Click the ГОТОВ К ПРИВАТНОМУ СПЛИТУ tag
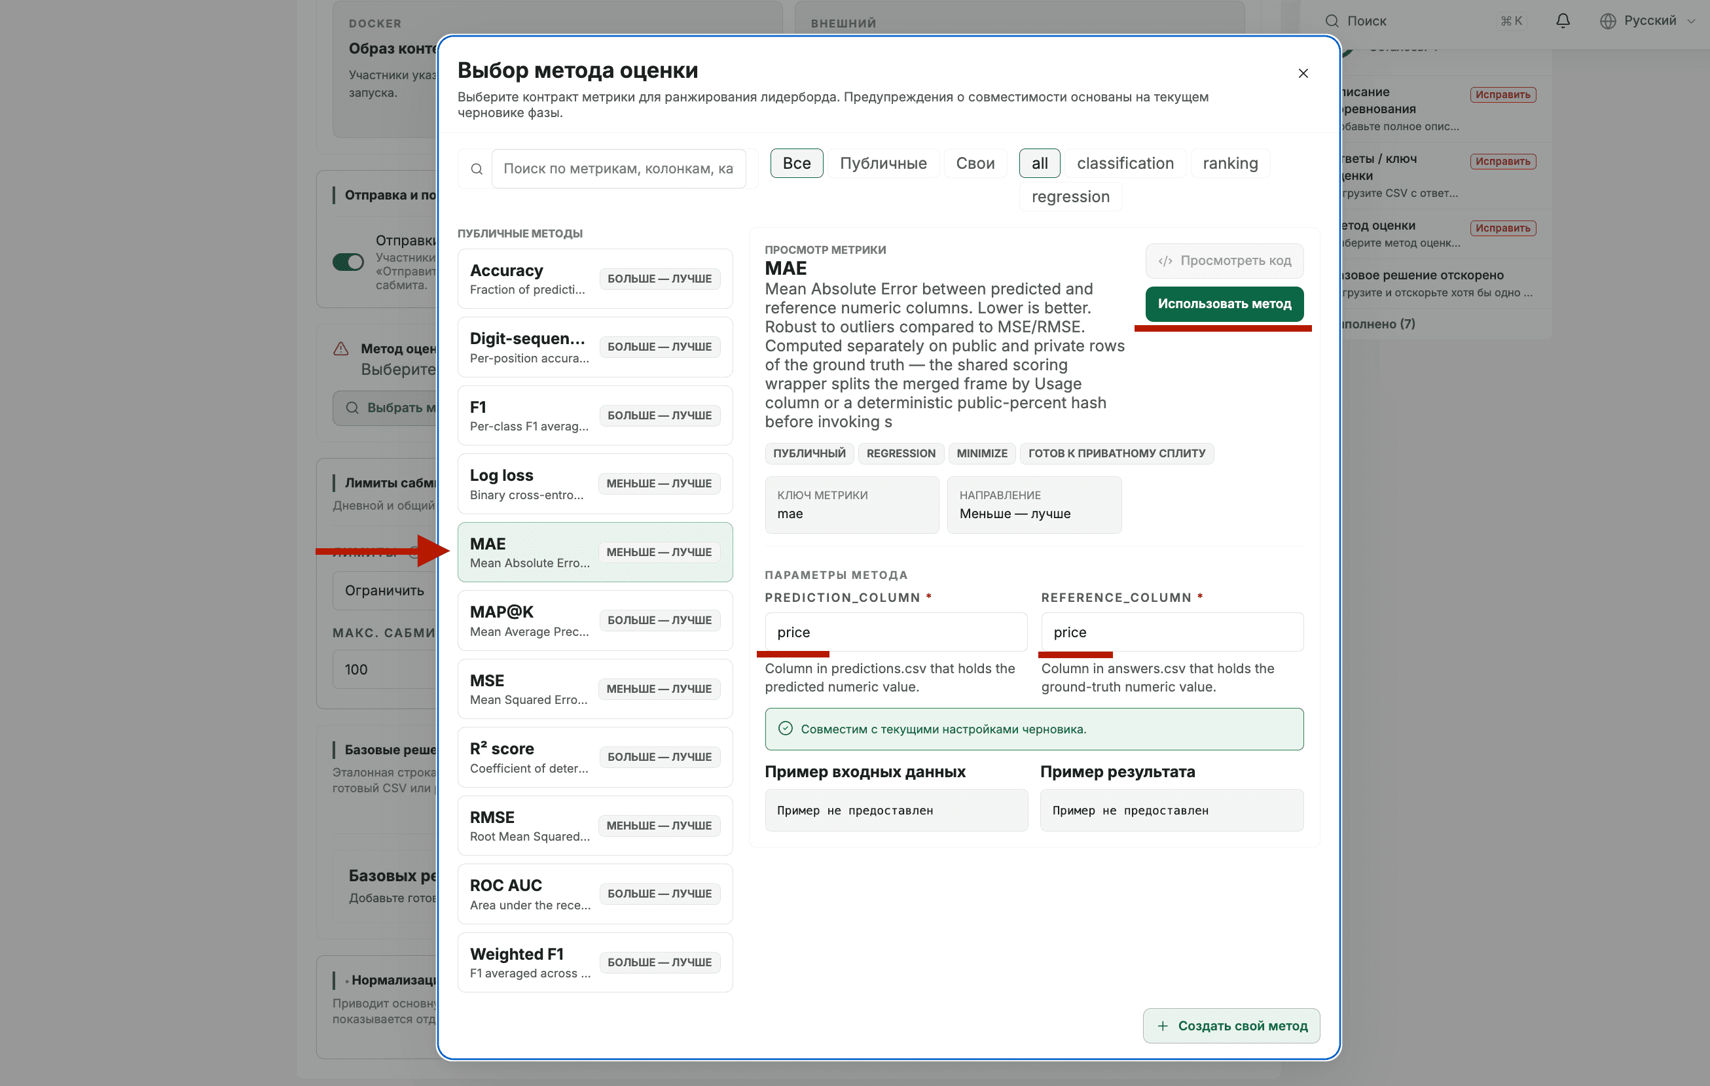This screenshot has width=1710, height=1086. click(x=1116, y=453)
